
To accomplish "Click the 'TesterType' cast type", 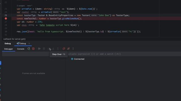I will click(122, 15).
